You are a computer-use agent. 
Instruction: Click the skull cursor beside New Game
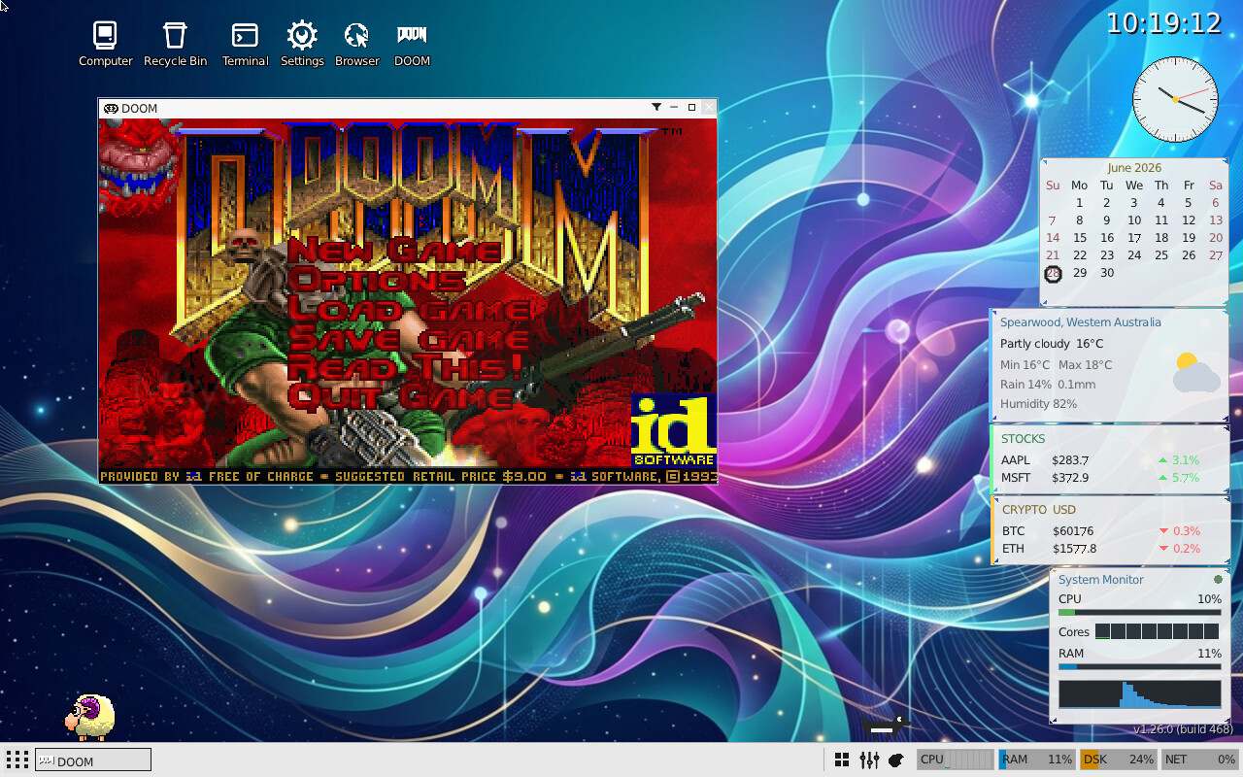(244, 245)
